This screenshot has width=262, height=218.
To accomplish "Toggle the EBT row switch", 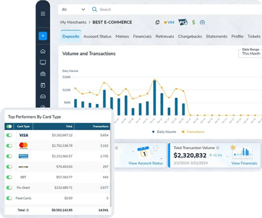I will tap(9, 177).
